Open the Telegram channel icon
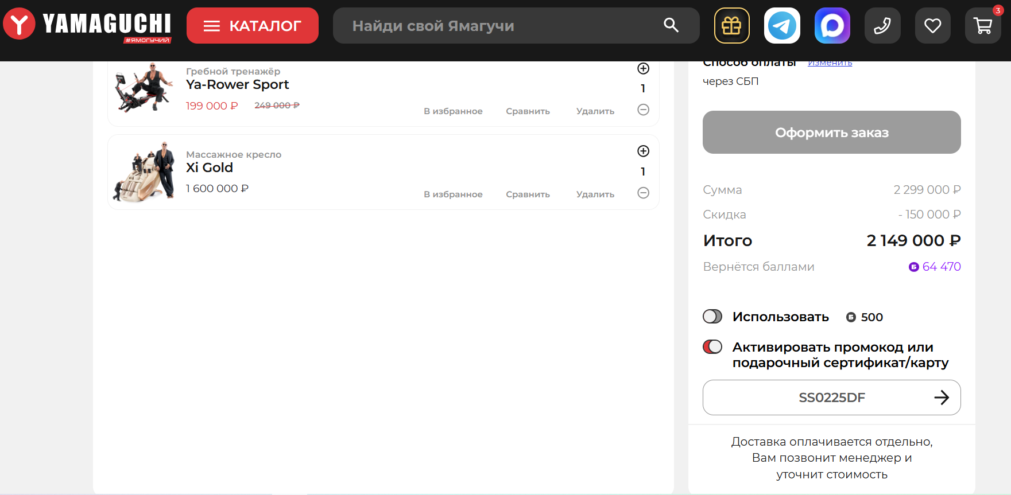Viewport: 1011px width, 495px height. pos(782,25)
